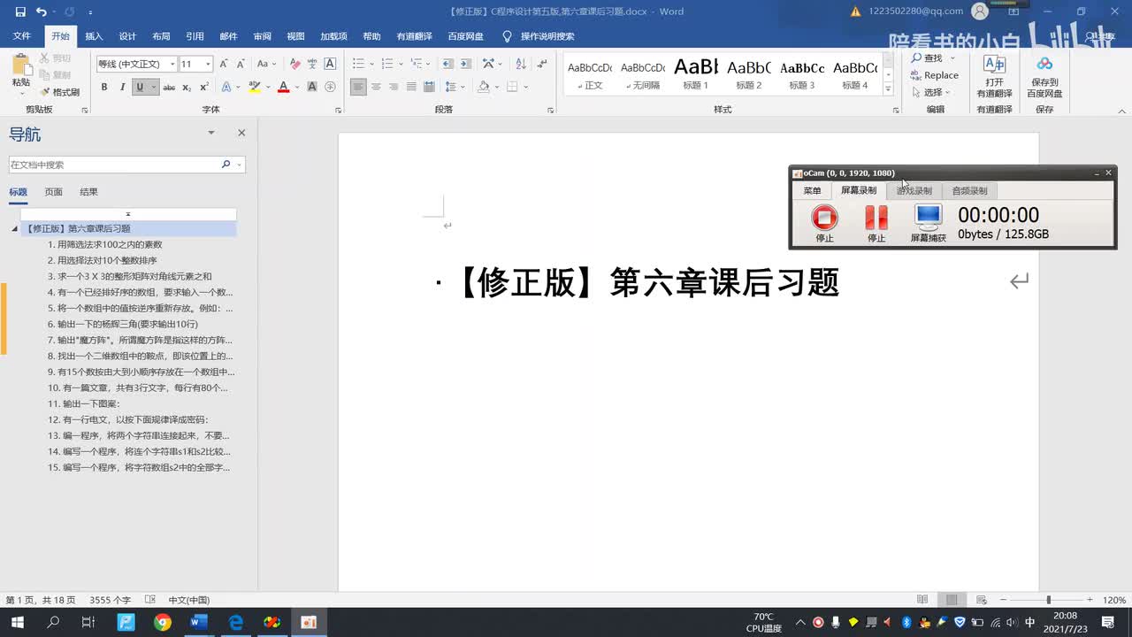This screenshot has width=1132, height=637.
Task: Switch to Pages (页面) tab in navigation
Action: (x=54, y=192)
